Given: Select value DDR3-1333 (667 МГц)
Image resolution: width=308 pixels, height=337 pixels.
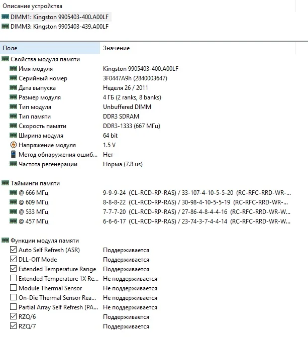Looking at the screenshot, I should [132, 126].
